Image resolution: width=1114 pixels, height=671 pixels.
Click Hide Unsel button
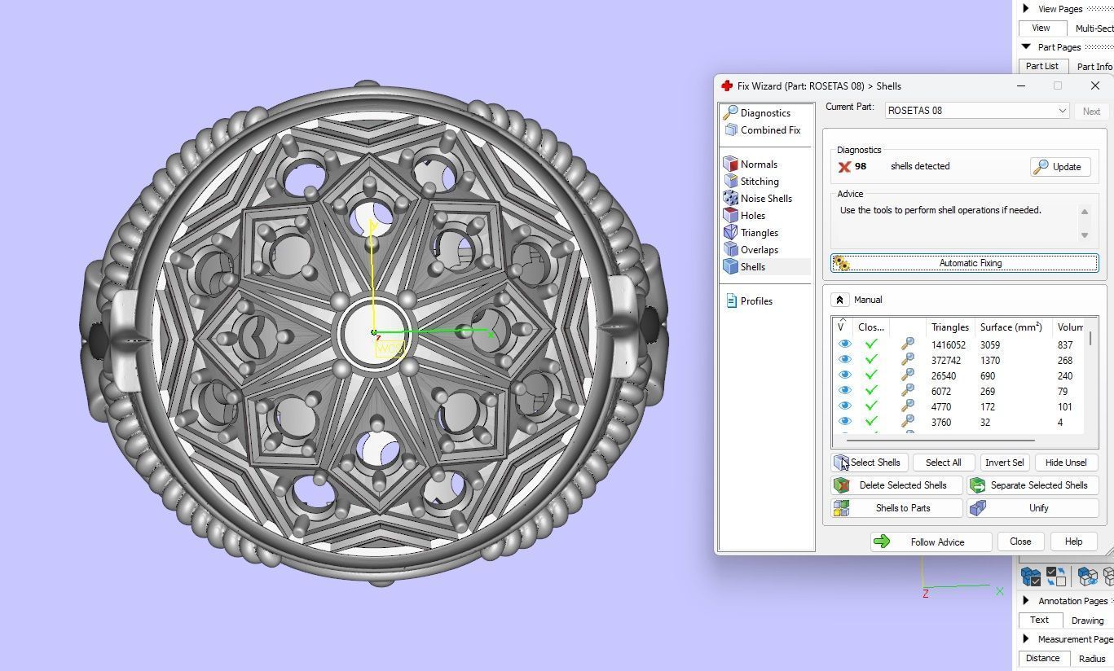pos(1066,463)
